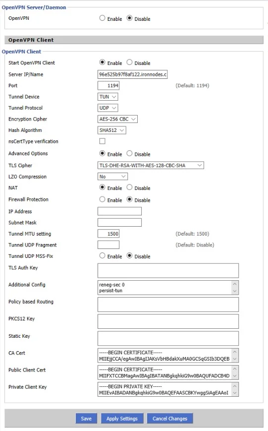This screenshot has height=431, width=268.
Task: Toggle nsCertType verification checkbox
Action: pyautogui.click(x=102, y=141)
